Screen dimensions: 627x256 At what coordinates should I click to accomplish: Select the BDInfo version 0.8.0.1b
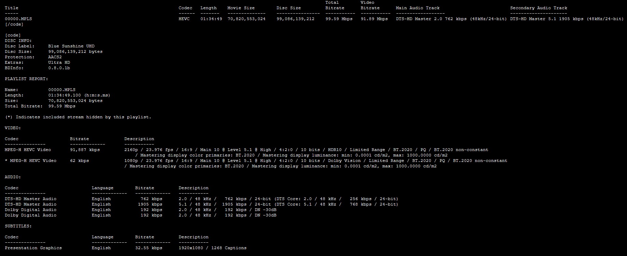(x=59, y=68)
